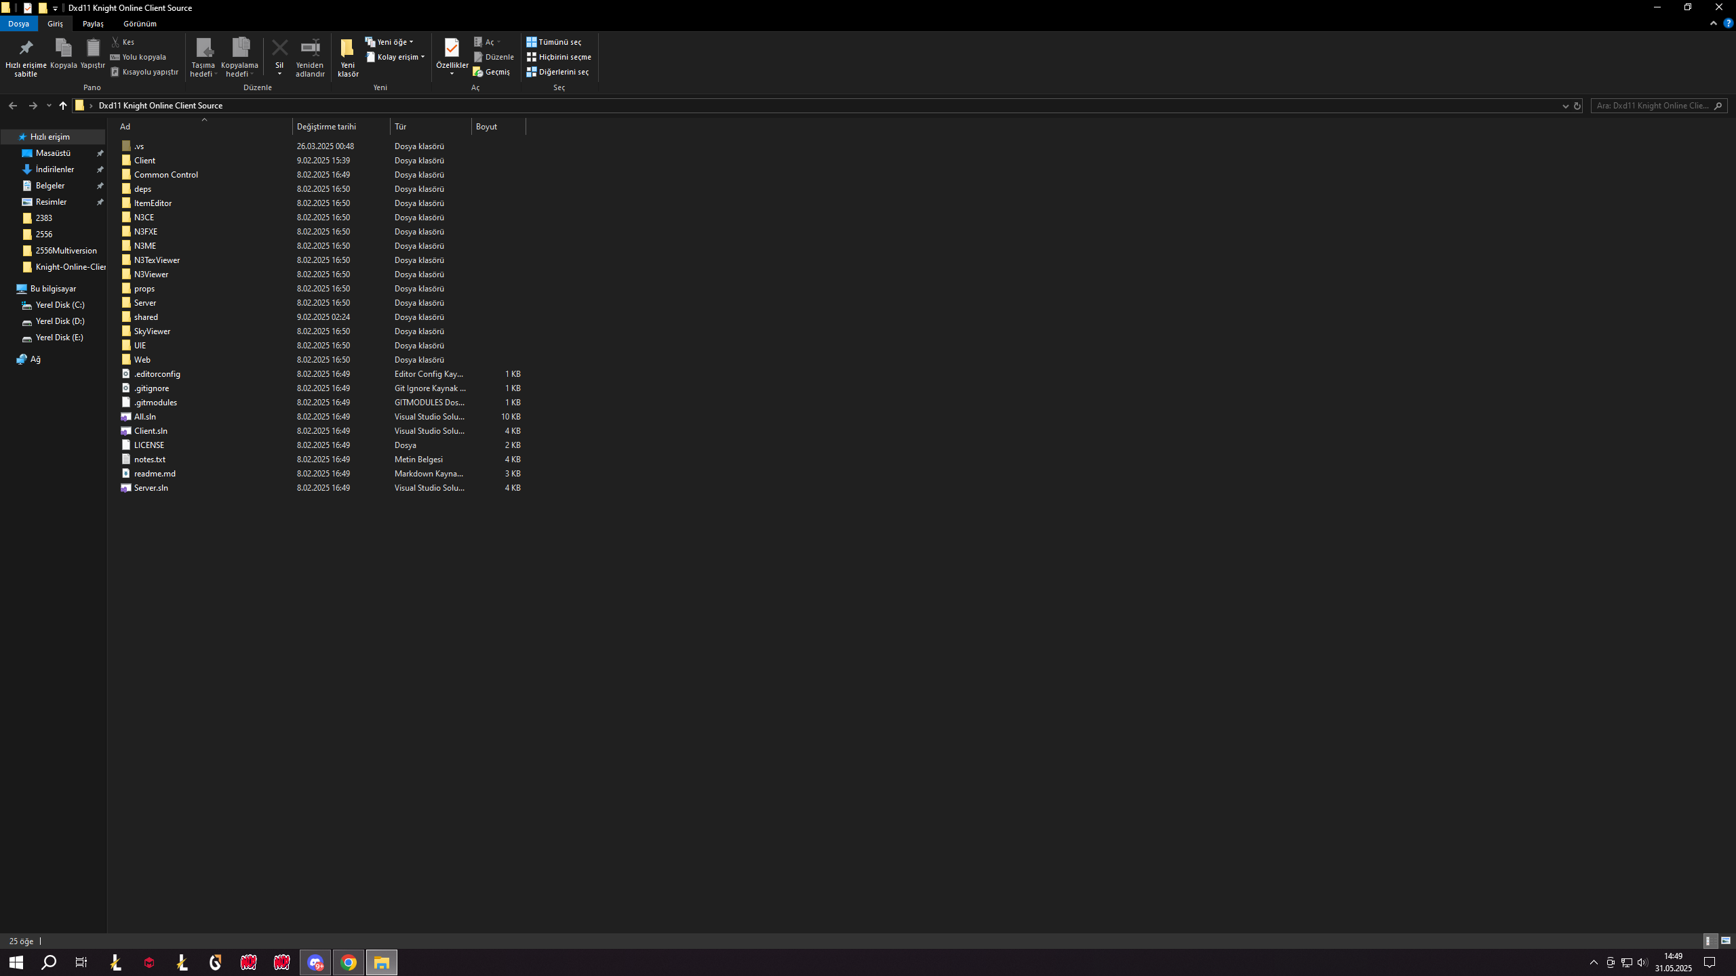Select the readme.md file
1736x976 pixels.
click(x=155, y=474)
